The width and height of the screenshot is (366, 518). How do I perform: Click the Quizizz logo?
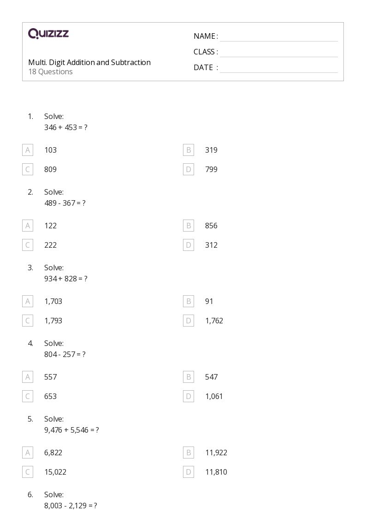(48, 34)
